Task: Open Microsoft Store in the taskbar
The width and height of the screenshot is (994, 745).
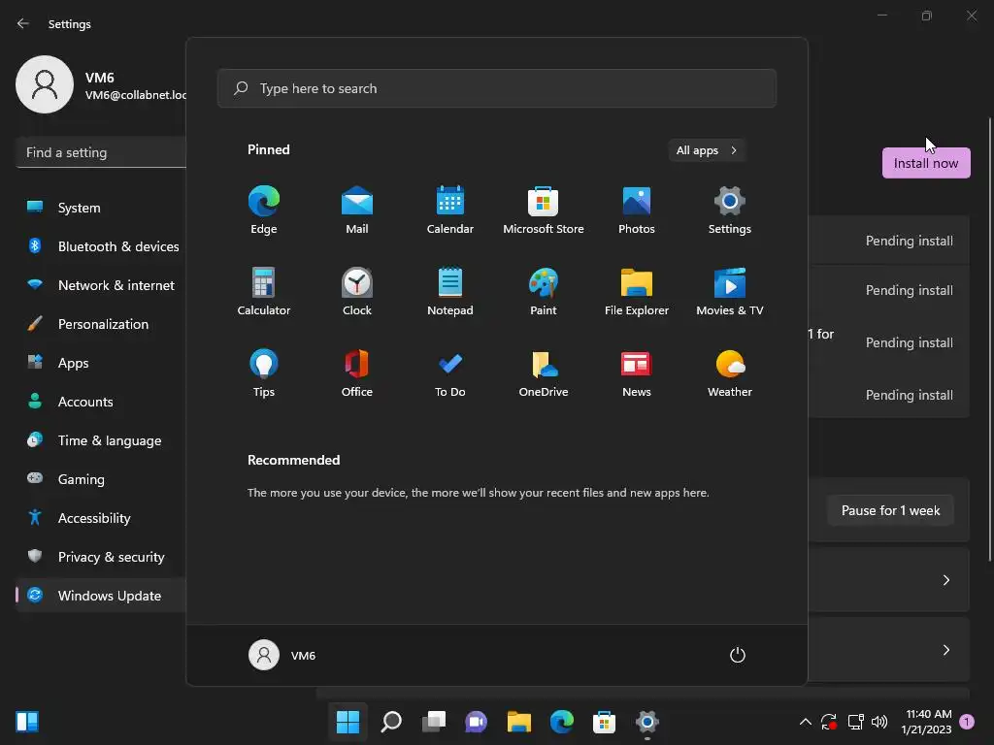Action: click(x=604, y=722)
